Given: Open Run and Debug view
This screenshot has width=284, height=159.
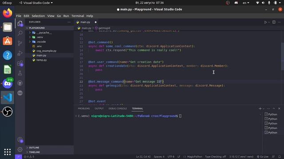Looking at the screenshot, I should 20,53.
